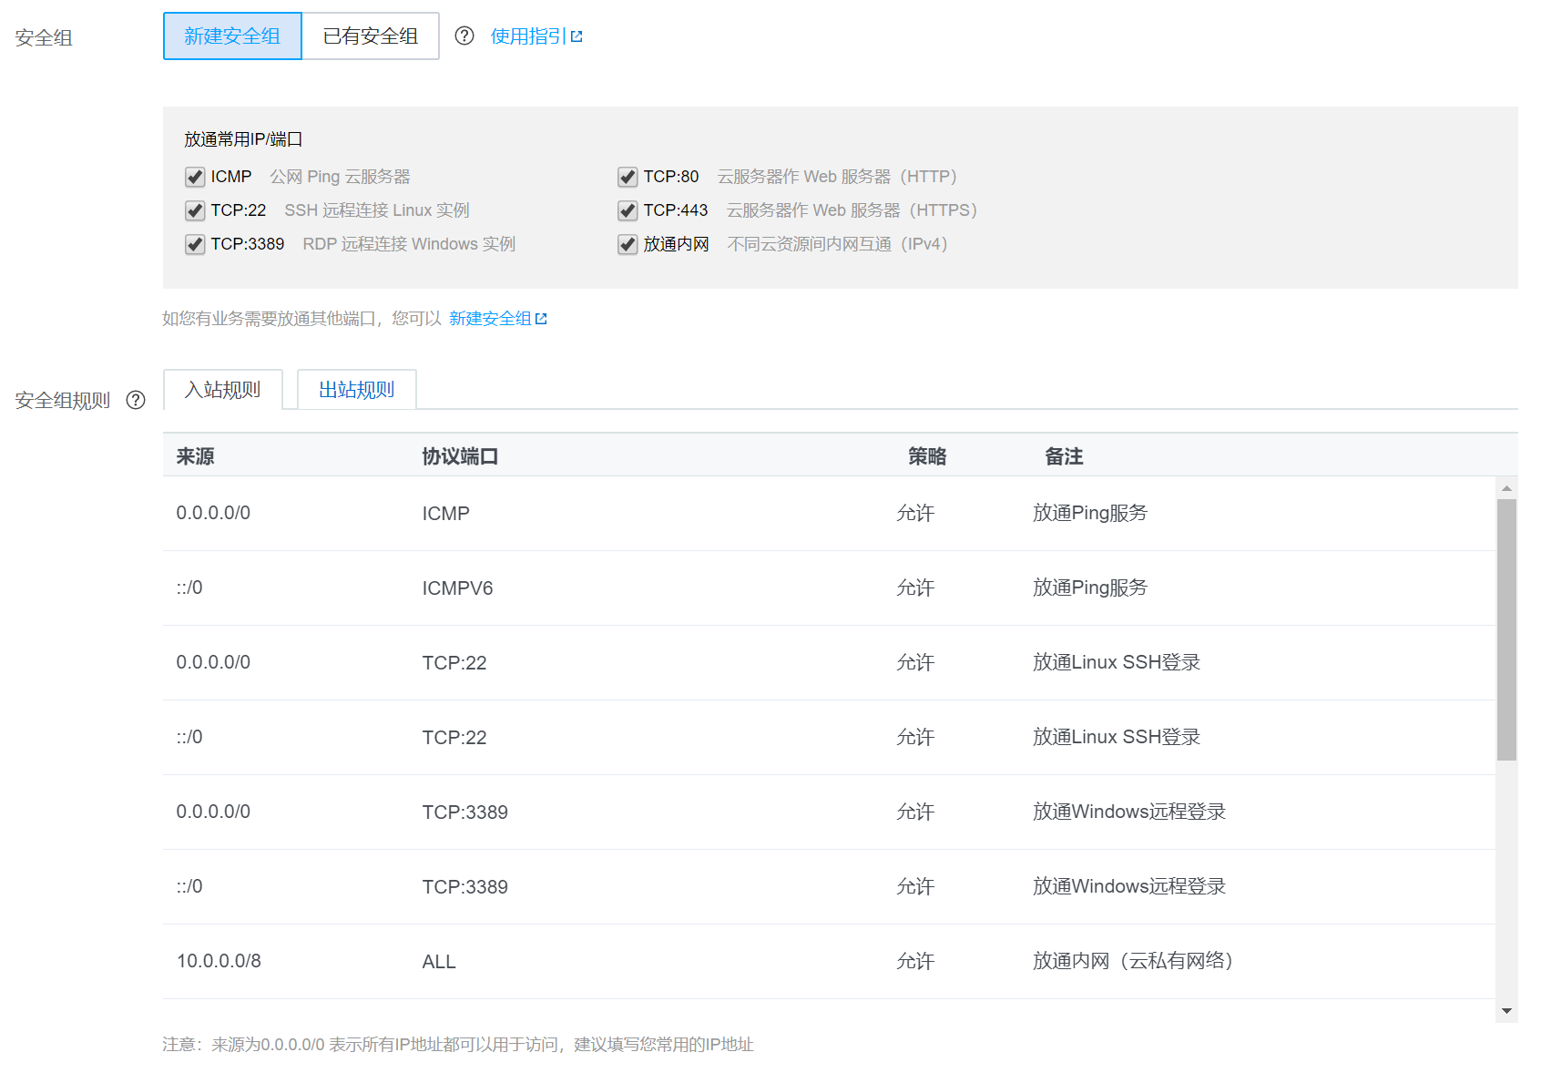Click the external link icon after 新建安全组 link
Viewport: 1541px width, 1073px height.
(541, 319)
